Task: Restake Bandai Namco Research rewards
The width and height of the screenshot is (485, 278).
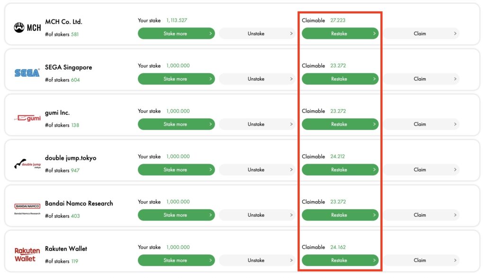Action: tap(340, 215)
